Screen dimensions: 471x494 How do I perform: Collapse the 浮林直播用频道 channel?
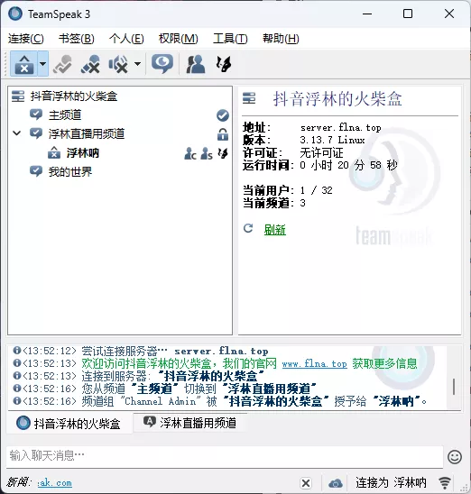(17, 133)
